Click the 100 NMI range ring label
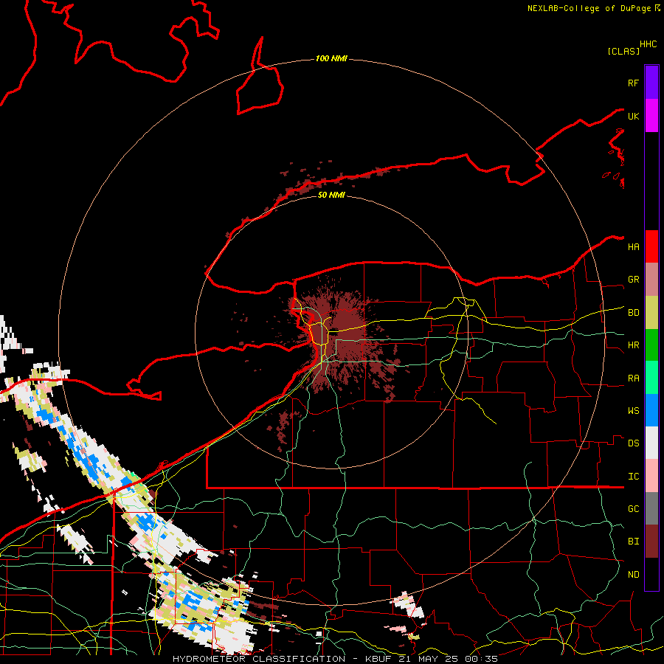664x664 pixels. 331,58
